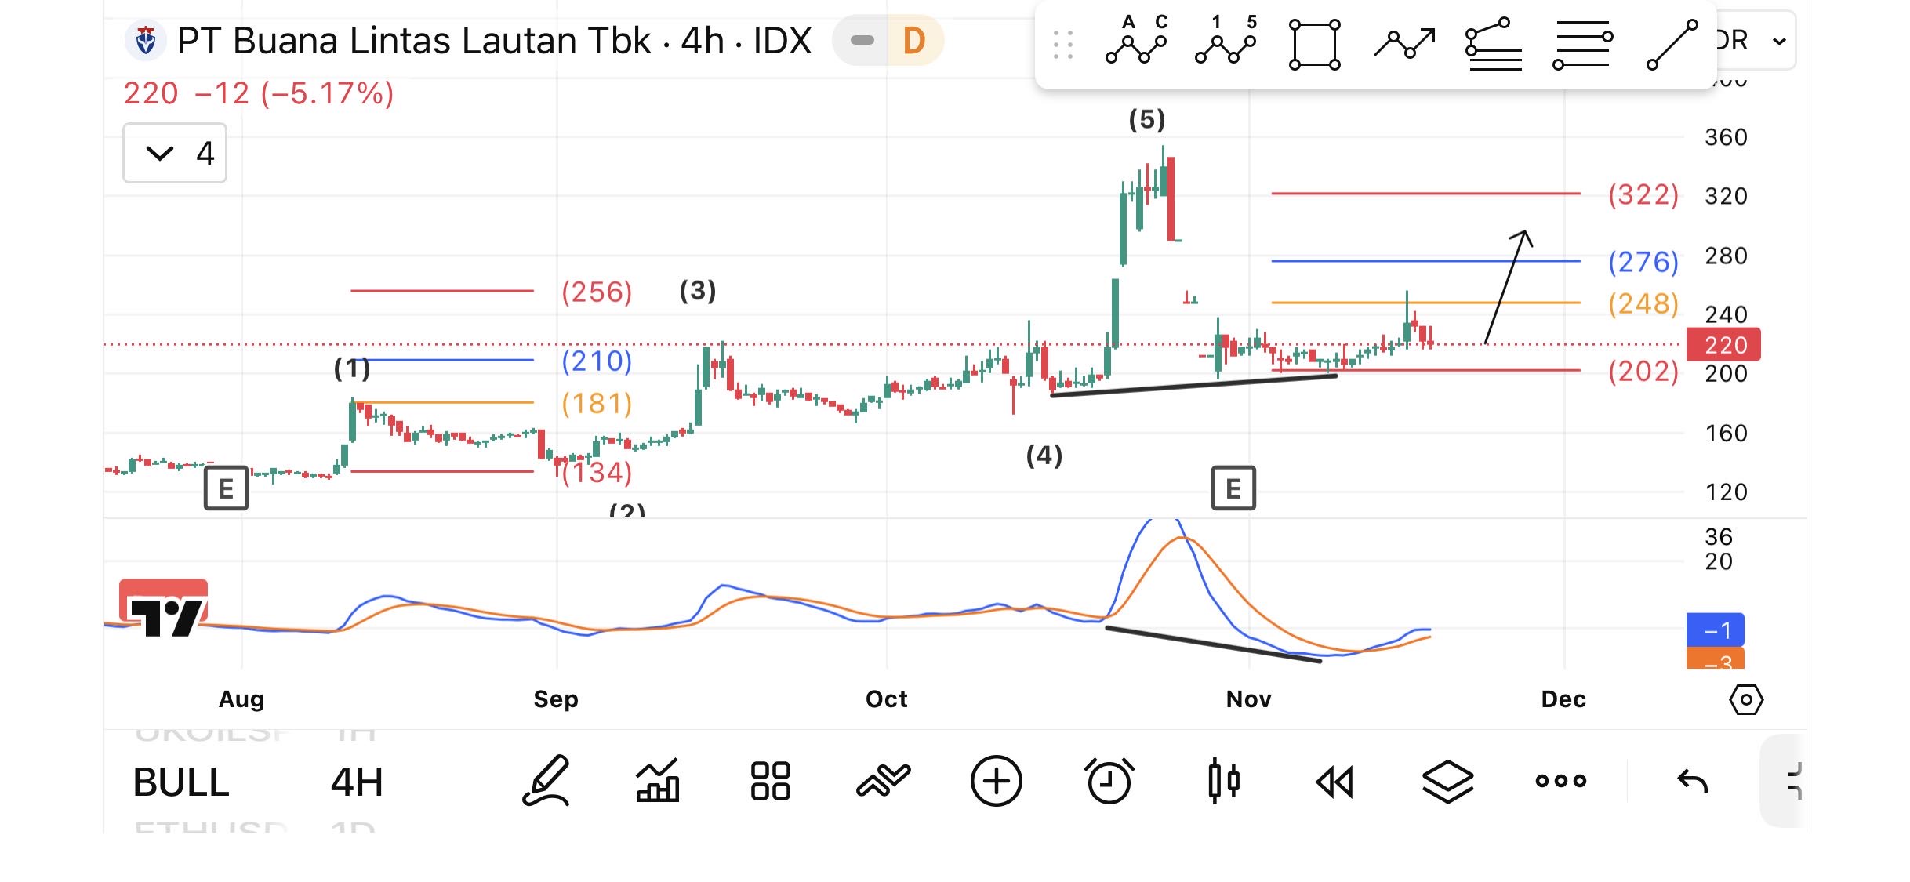Open the chart settings hexagon icon
1910x882 pixels.
[x=1746, y=699]
